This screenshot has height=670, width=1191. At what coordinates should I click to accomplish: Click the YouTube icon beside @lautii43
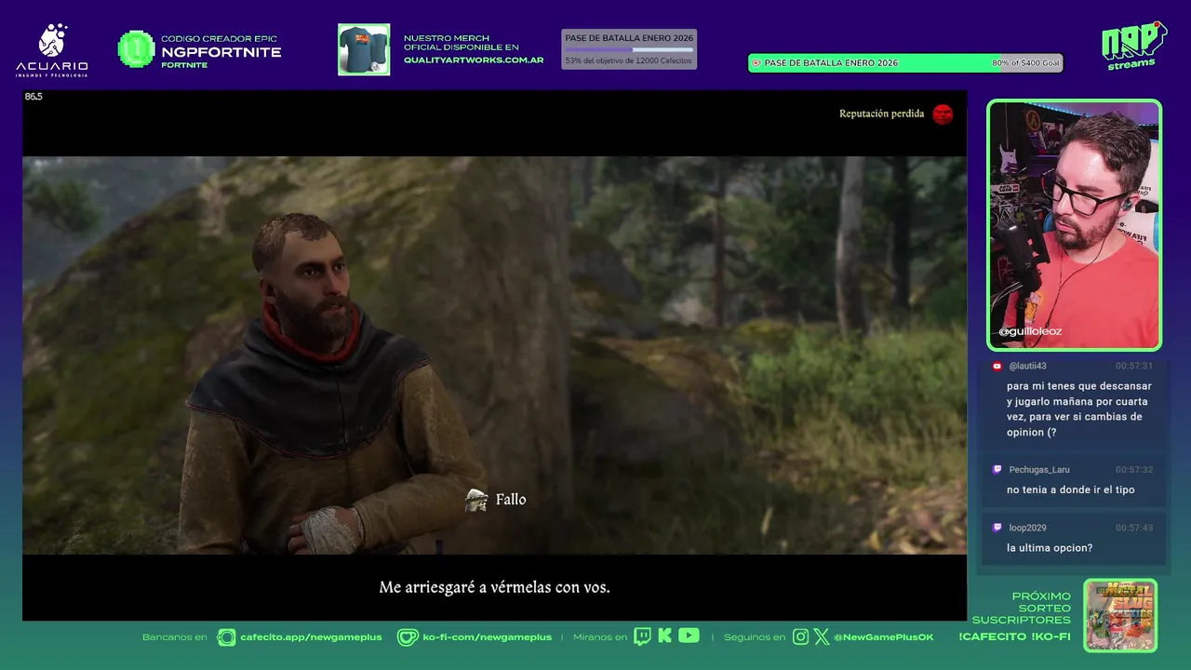997,366
